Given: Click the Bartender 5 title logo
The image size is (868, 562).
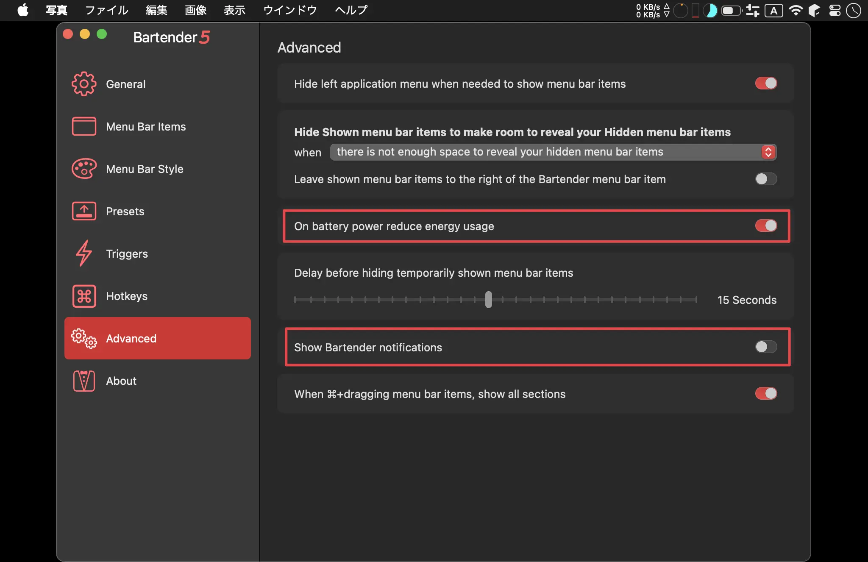Looking at the screenshot, I should [172, 37].
